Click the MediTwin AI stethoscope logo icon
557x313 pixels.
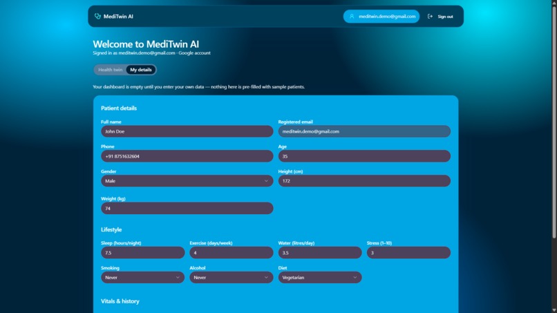point(97,17)
